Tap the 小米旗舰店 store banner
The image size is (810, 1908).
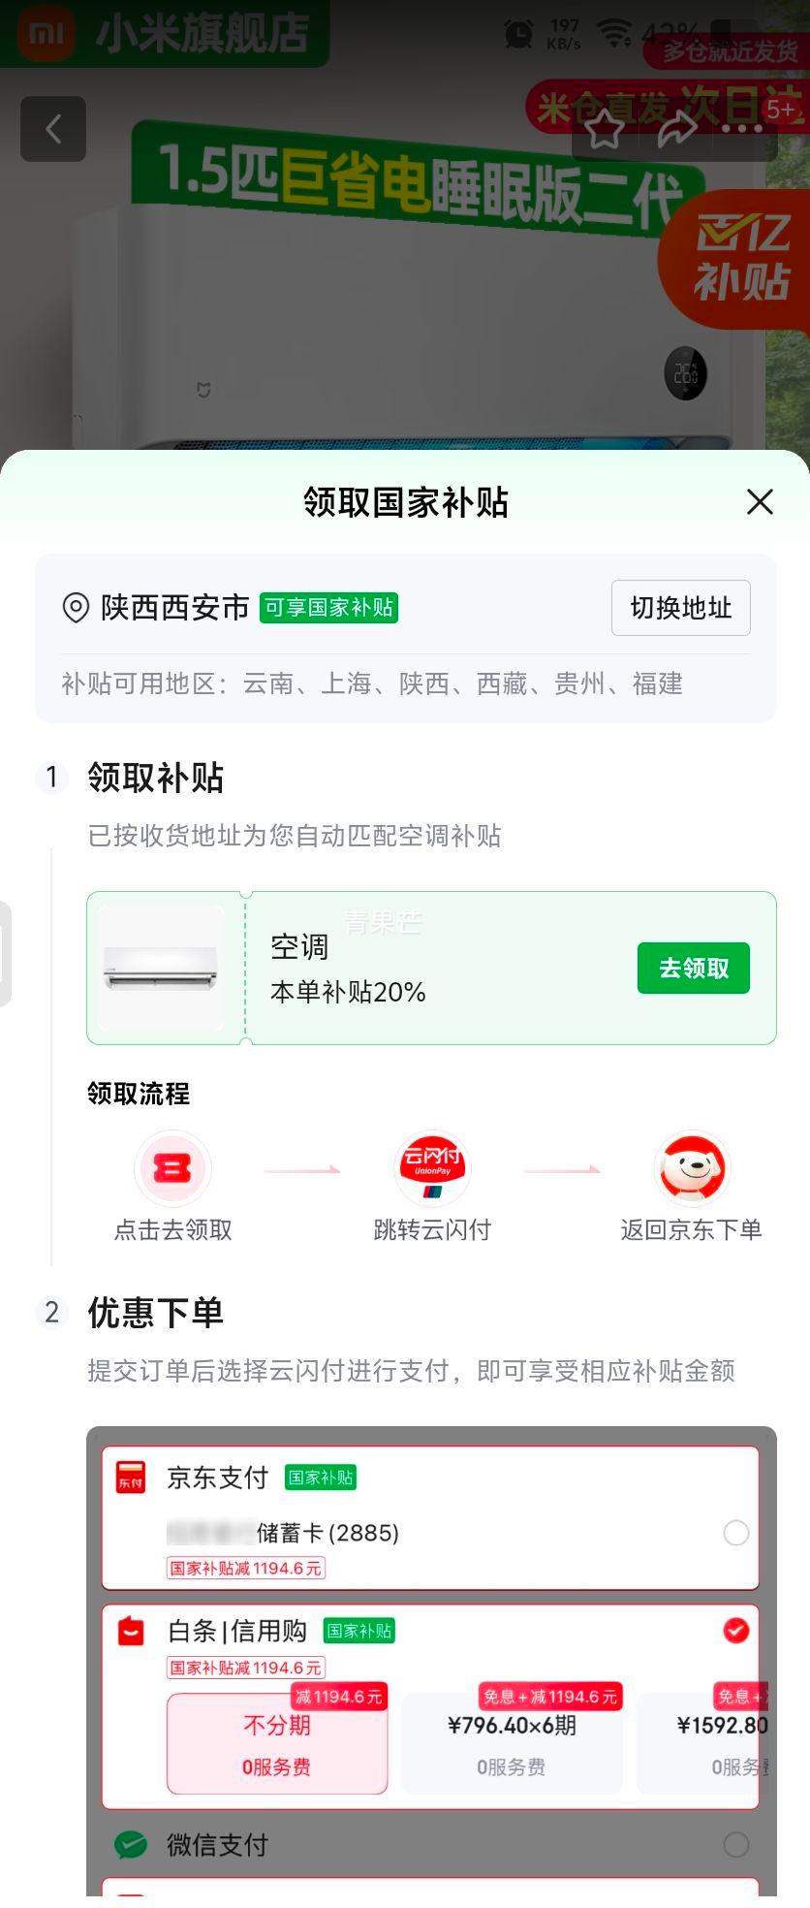click(165, 34)
